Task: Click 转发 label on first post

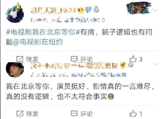Action: [32, 59]
